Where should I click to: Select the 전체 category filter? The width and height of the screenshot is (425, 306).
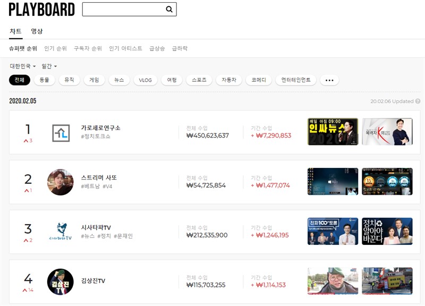(20, 80)
